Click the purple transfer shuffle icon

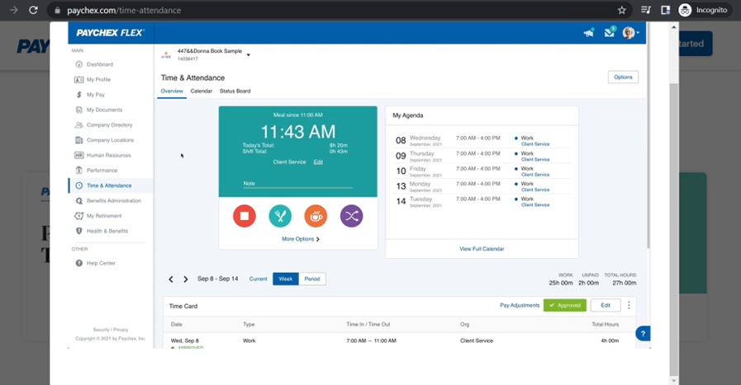[351, 216]
